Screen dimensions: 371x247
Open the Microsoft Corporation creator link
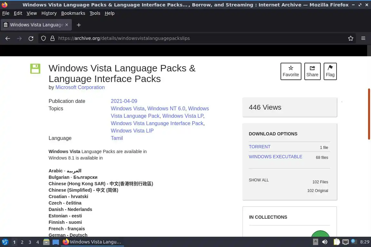tap(80, 87)
